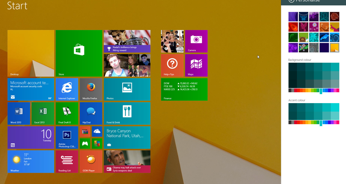Pick brightest cyan shade in Accent colour grid
The width and height of the screenshot is (346, 184).
pos(335,107)
